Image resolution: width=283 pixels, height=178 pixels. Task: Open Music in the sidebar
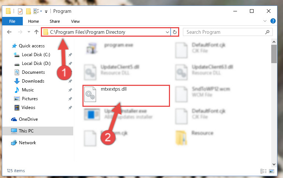[28, 90]
